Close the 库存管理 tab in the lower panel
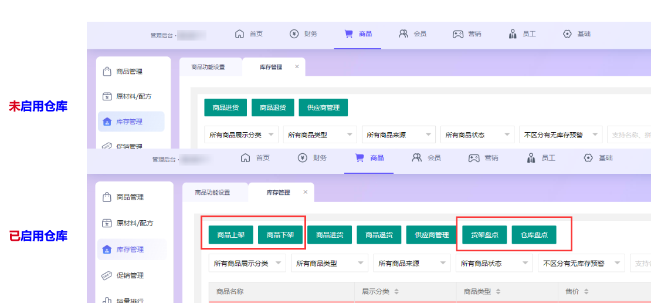This screenshot has width=651, height=303. (x=305, y=192)
